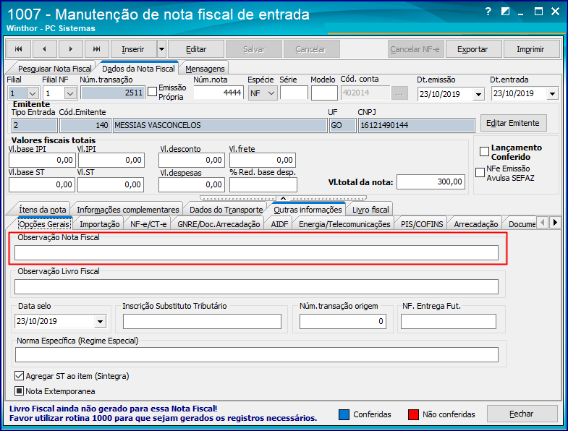Click the Imprimir button

tap(530, 49)
